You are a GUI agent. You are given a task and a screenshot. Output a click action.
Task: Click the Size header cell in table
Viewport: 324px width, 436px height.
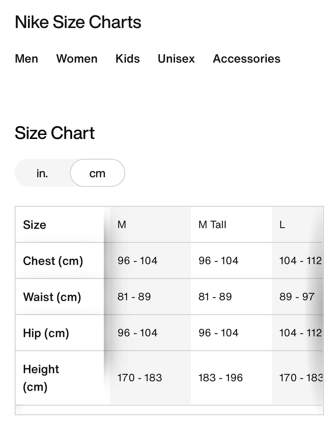pos(35,225)
